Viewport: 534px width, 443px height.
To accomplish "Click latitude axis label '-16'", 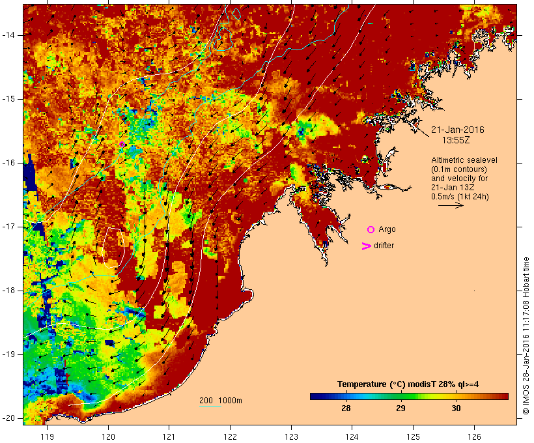I will tap(8, 163).
